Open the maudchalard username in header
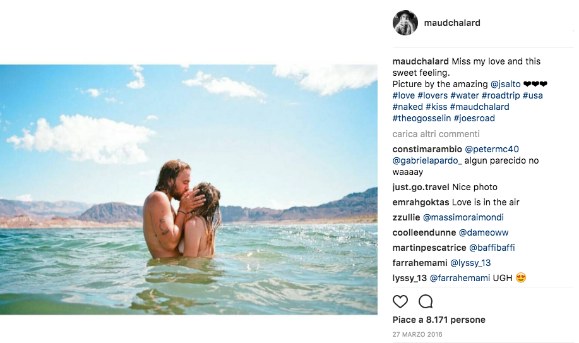579x343 pixels. click(x=453, y=23)
